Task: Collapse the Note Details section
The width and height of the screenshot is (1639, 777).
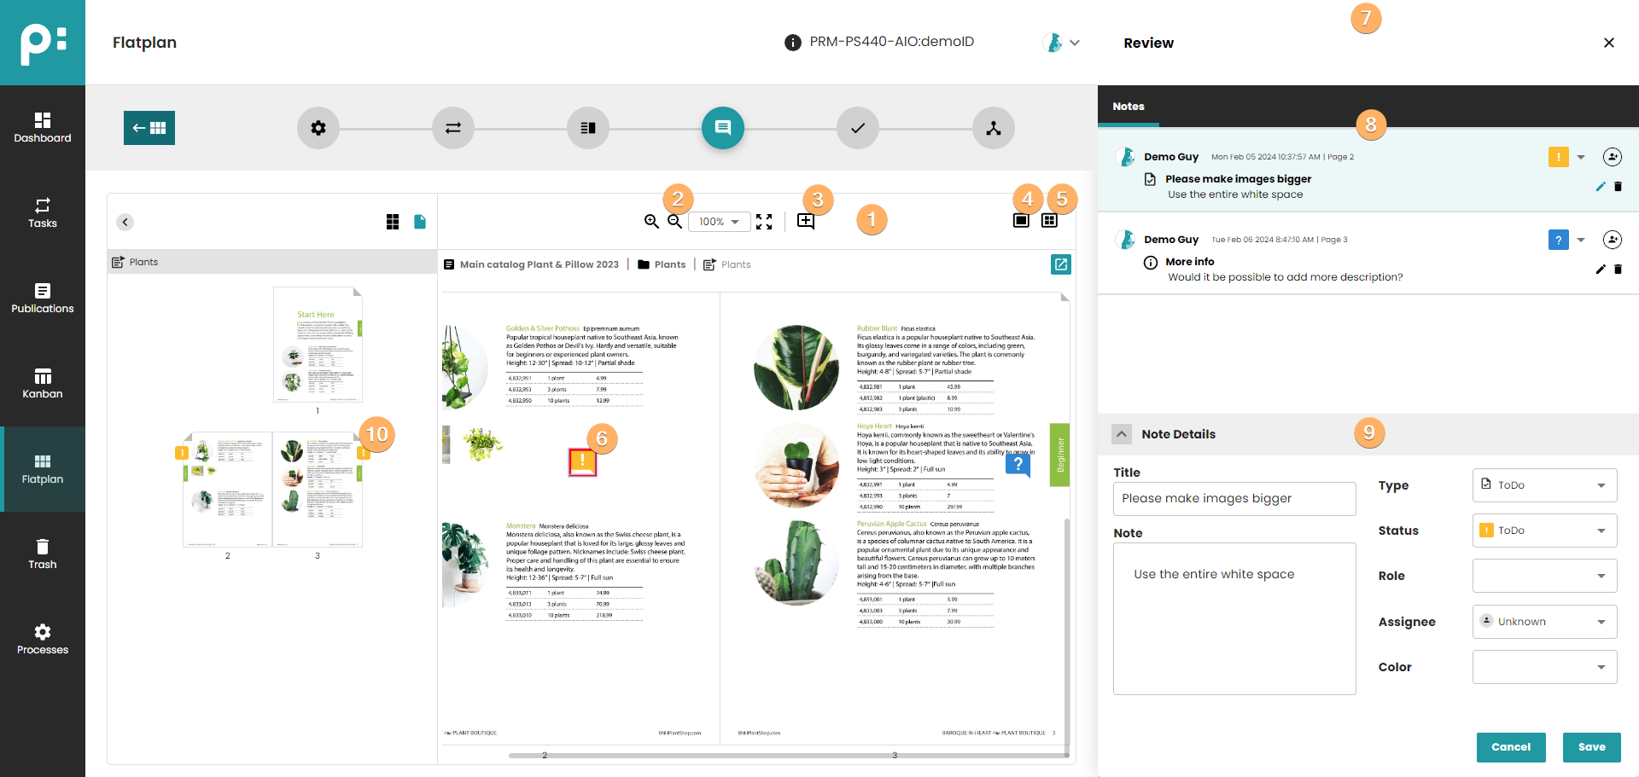Action: click(x=1122, y=434)
